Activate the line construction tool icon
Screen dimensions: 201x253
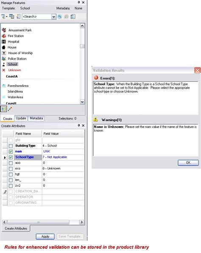pos(10,109)
